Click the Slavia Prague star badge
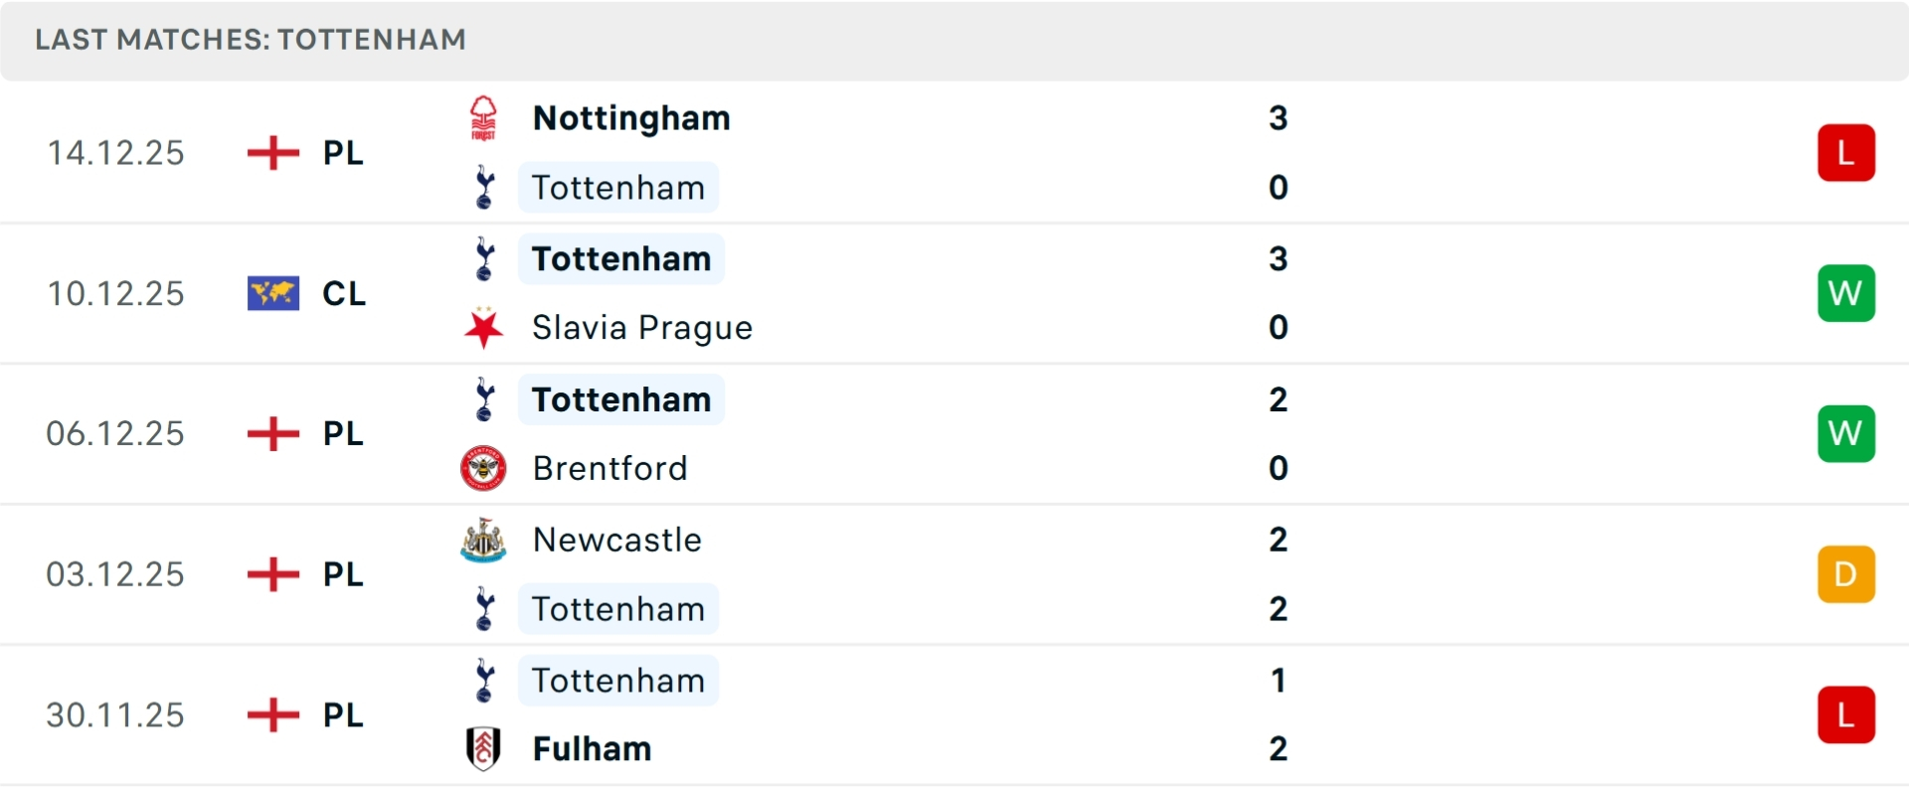 click(484, 328)
